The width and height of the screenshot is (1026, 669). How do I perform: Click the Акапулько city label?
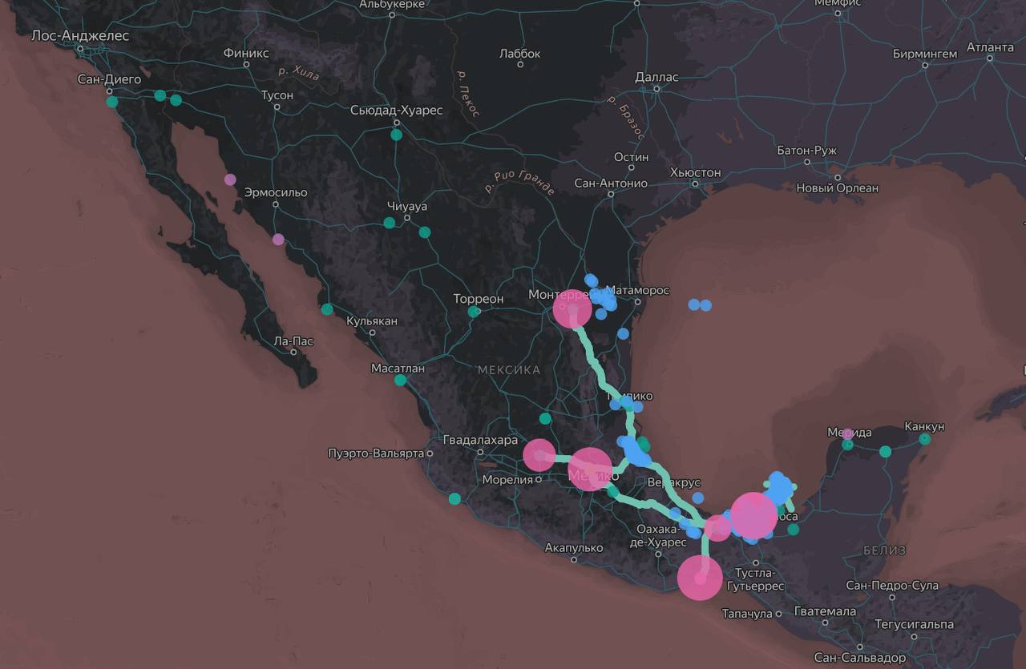point(573,548)
